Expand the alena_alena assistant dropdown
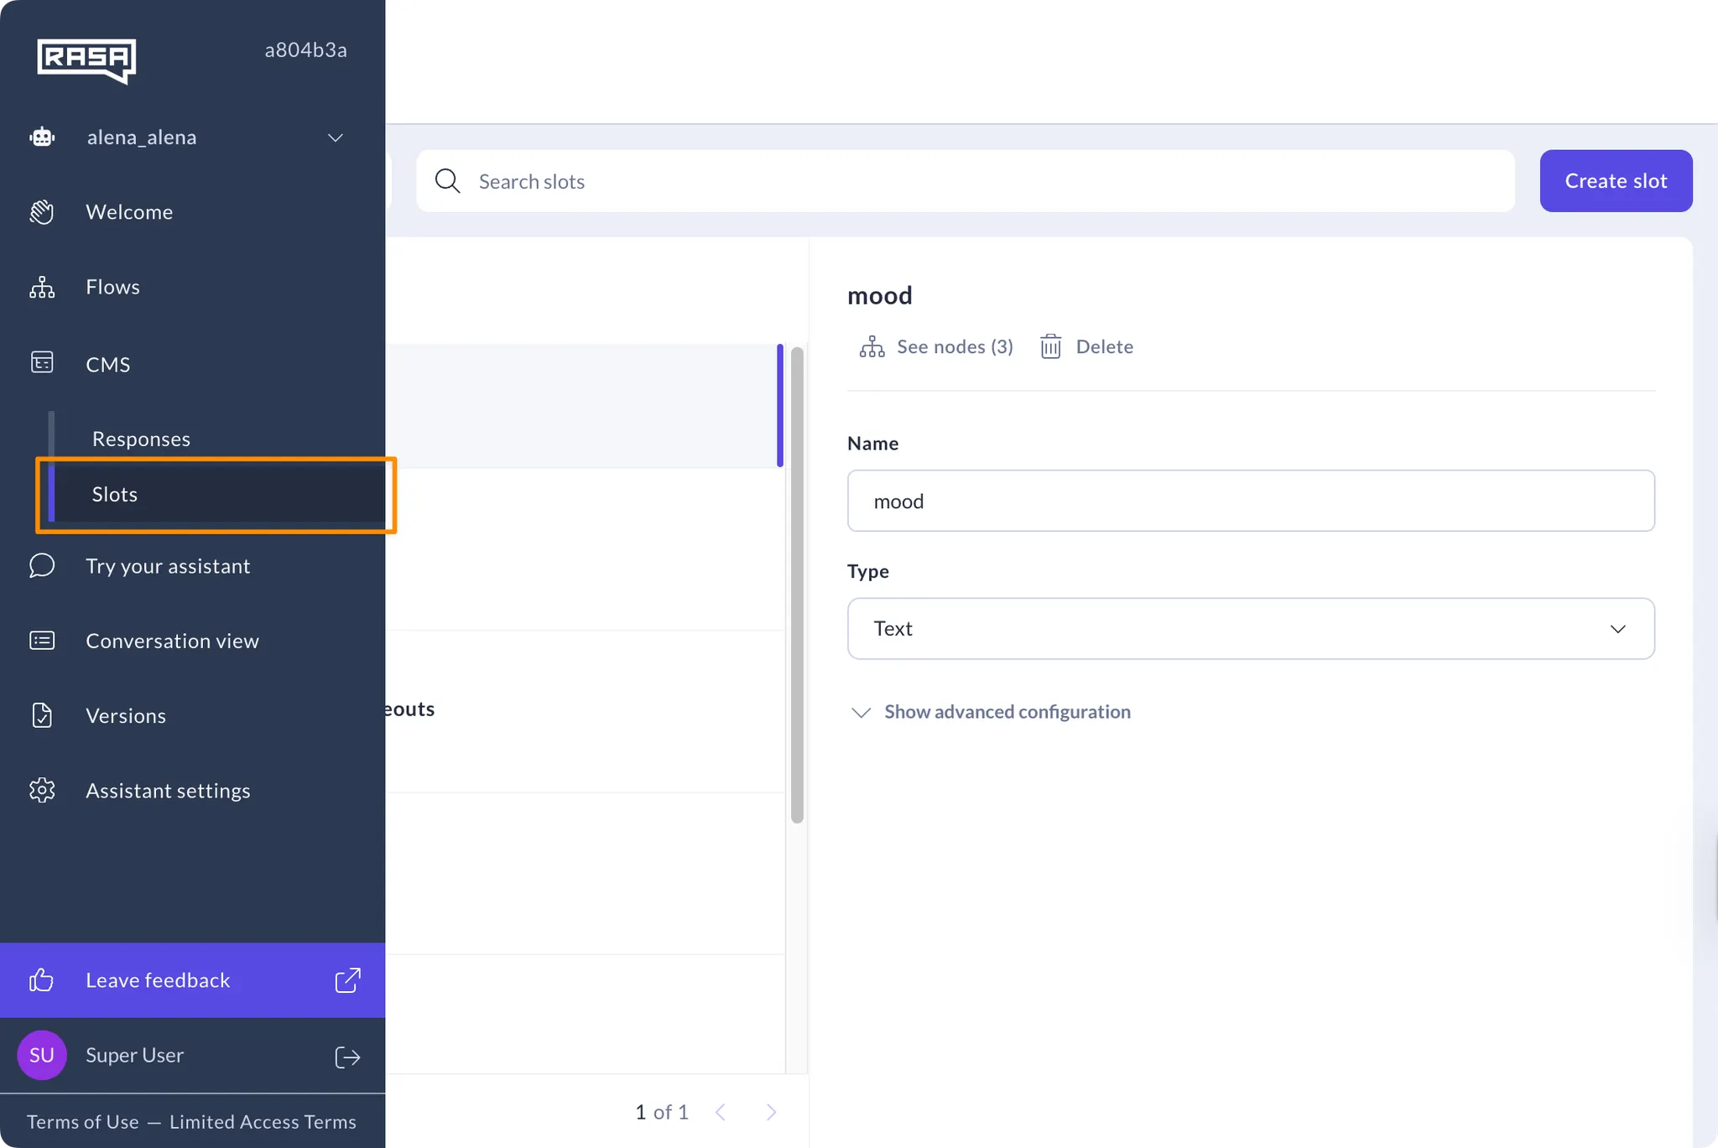1718x1148 pixels. [x=335, y=138]
